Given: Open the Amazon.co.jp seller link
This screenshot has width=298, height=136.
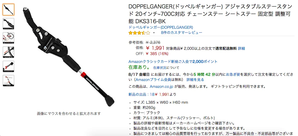Looking at the screenshot, I should [x=161, y=86].
